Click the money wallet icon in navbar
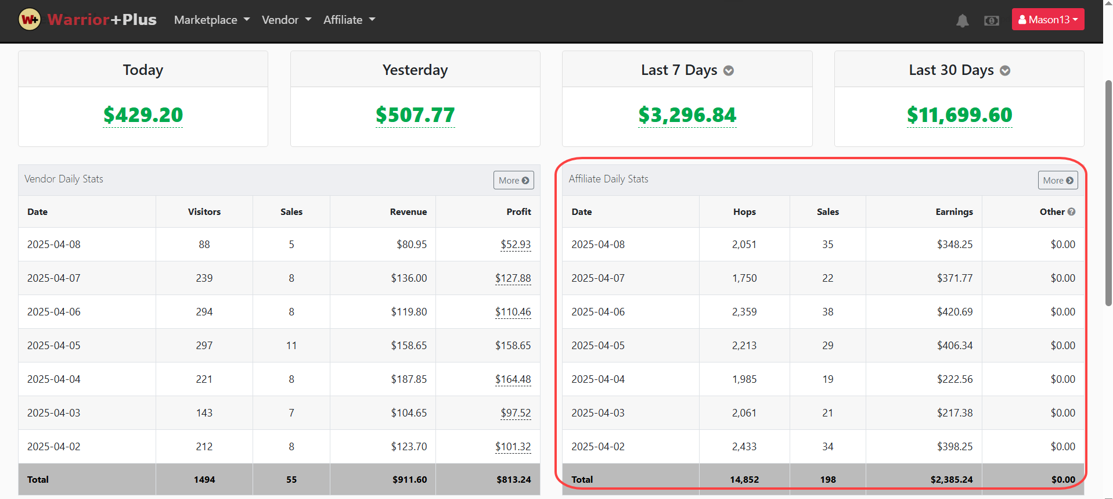 point(992,21)
